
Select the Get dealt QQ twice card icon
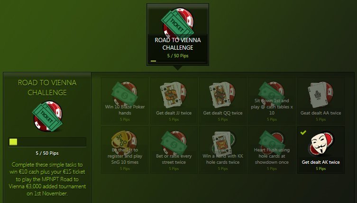point(222,95)
